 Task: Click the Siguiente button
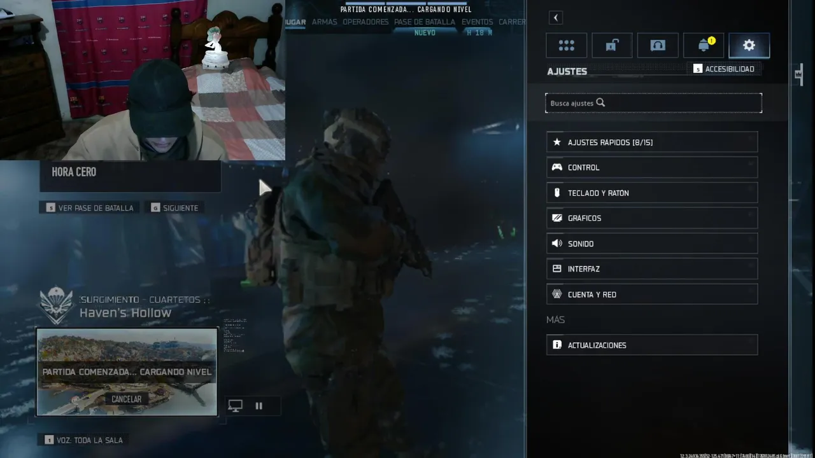pyautogui.click(x=175, y=208)
